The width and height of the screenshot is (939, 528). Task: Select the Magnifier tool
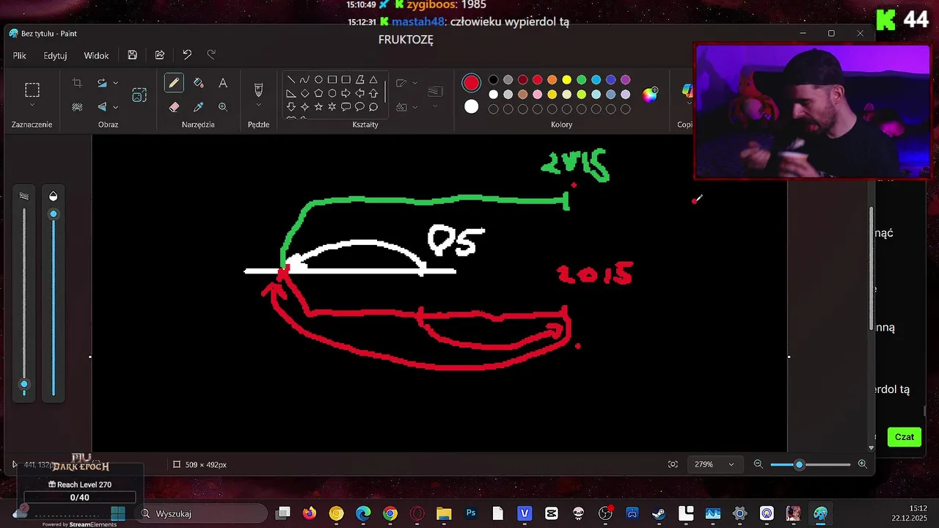(223, 107)
